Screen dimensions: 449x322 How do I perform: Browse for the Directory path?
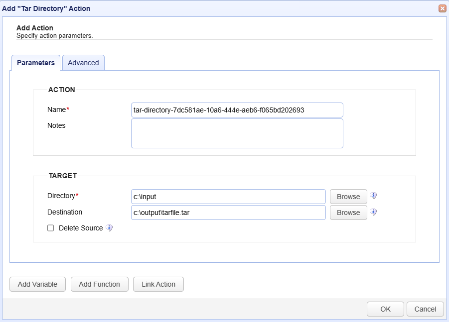(x=348, y=197)
